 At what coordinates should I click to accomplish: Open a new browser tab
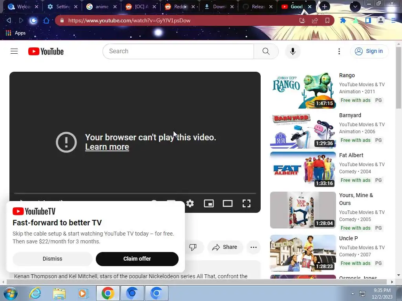click(324, 7)
